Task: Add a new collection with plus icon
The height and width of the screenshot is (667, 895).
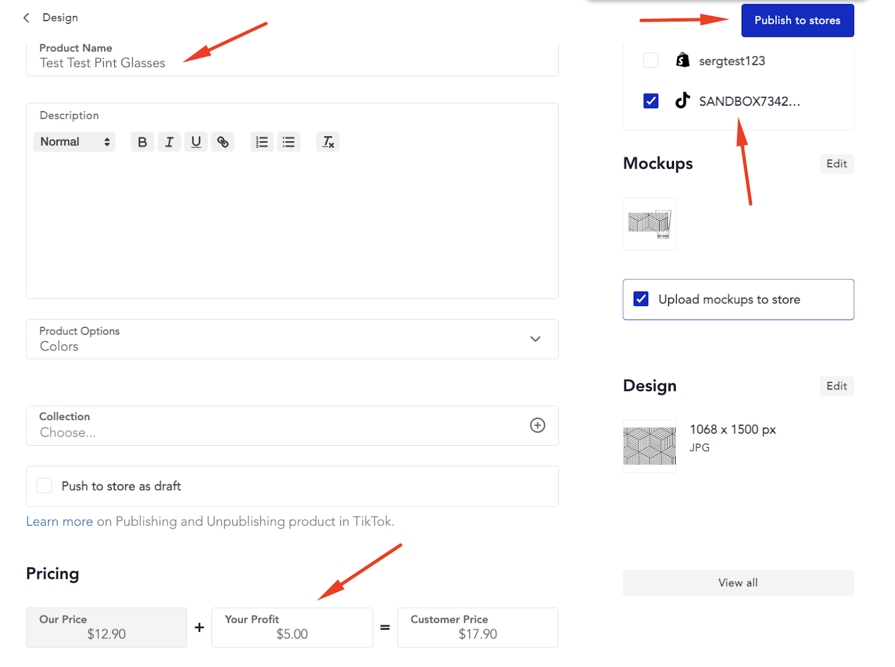Action: click(538, 425)
